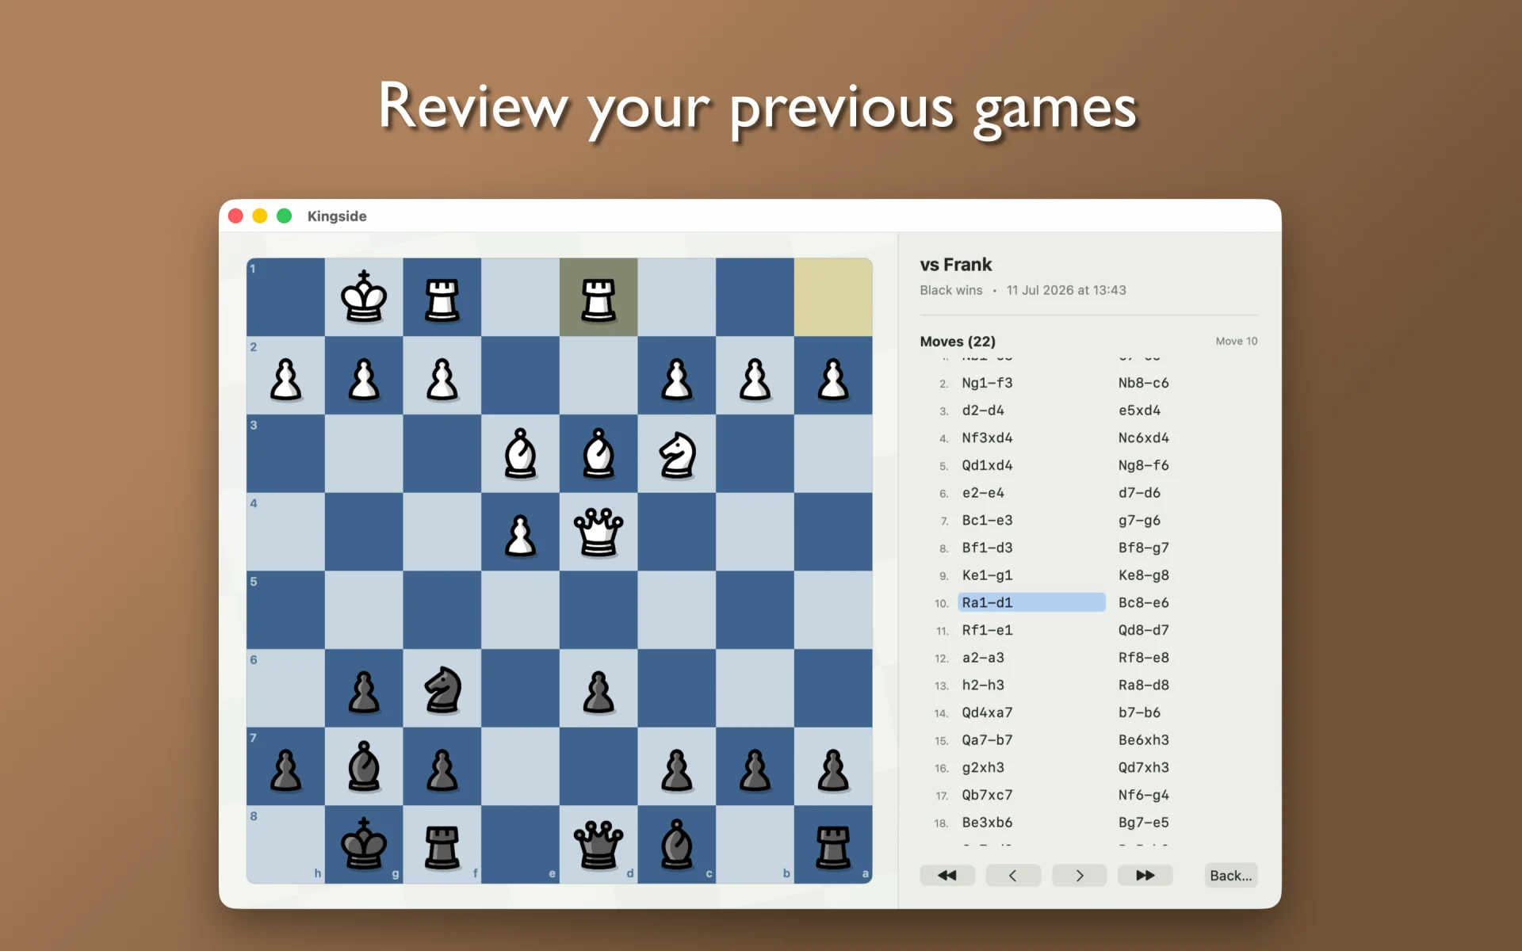The height and width of the screenshot is (951, 1522).
Task: Step back one move
Action: [1013, 875]
